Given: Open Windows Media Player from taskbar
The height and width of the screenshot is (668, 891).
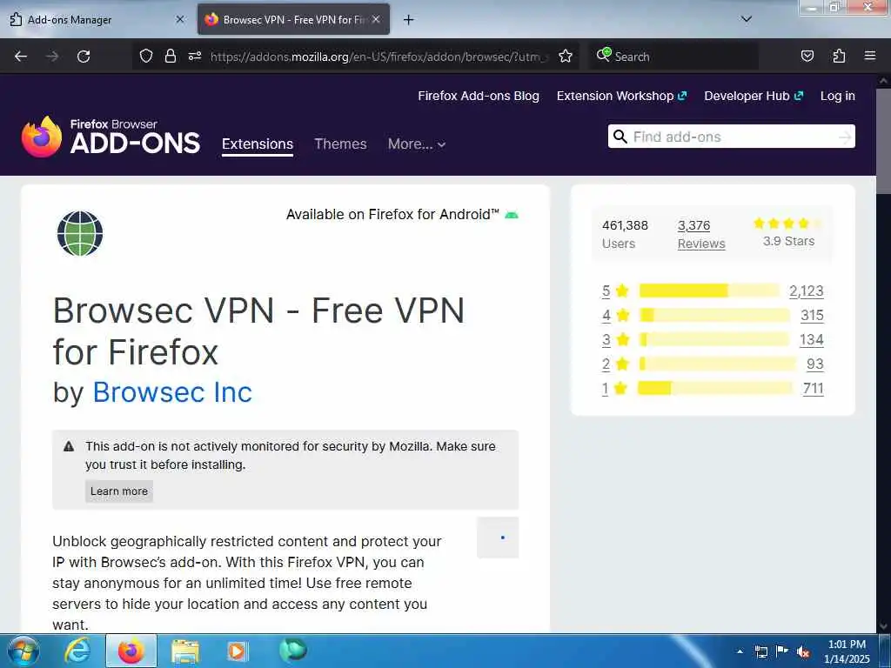Looking at the screenshot, I should [x=237, y=651].
